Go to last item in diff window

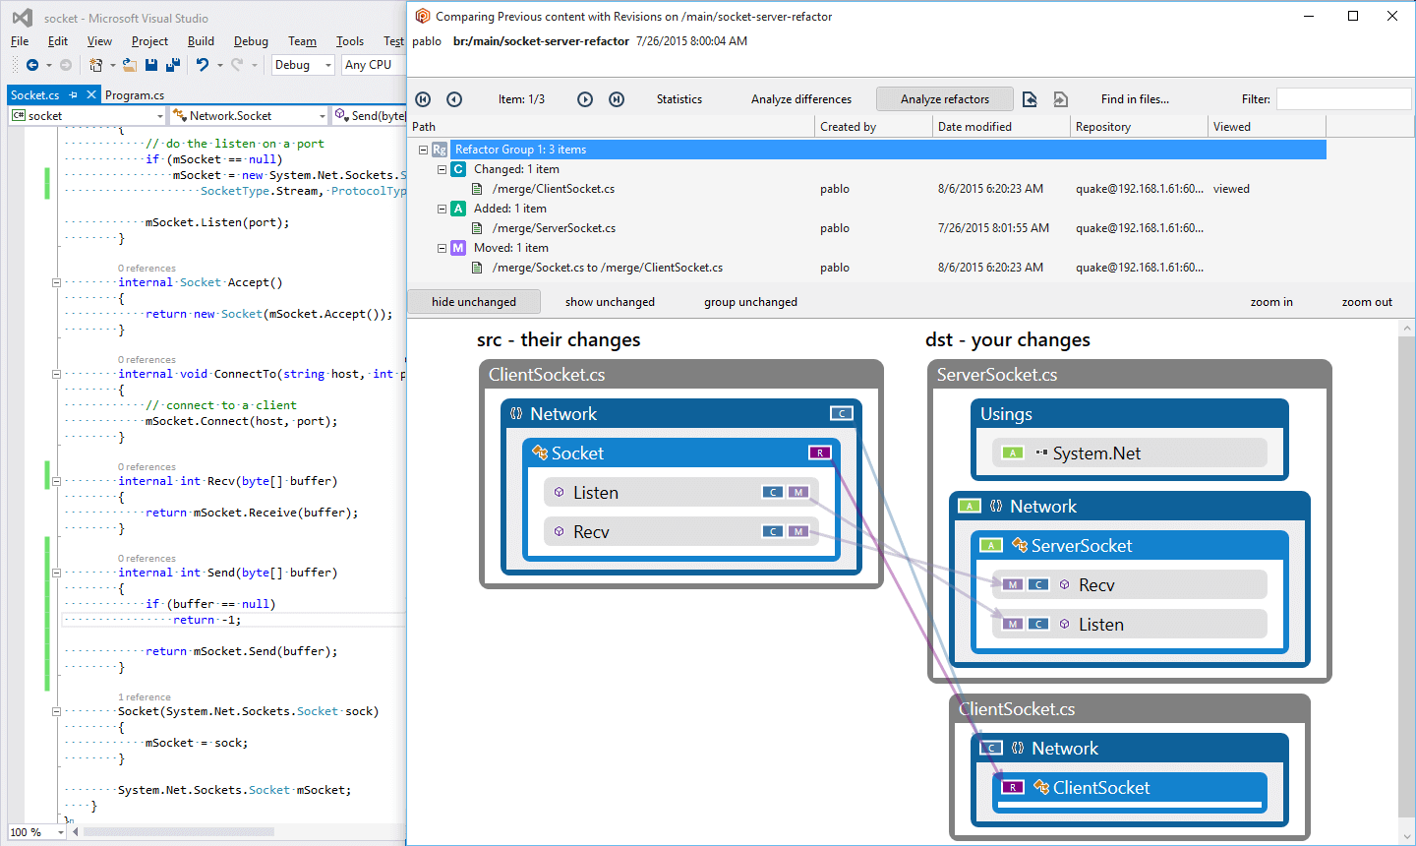point(617,99)
